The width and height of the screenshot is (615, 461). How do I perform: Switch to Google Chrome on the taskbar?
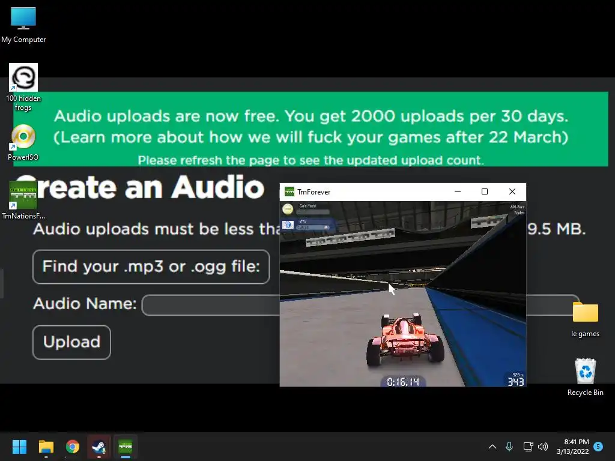73,447
